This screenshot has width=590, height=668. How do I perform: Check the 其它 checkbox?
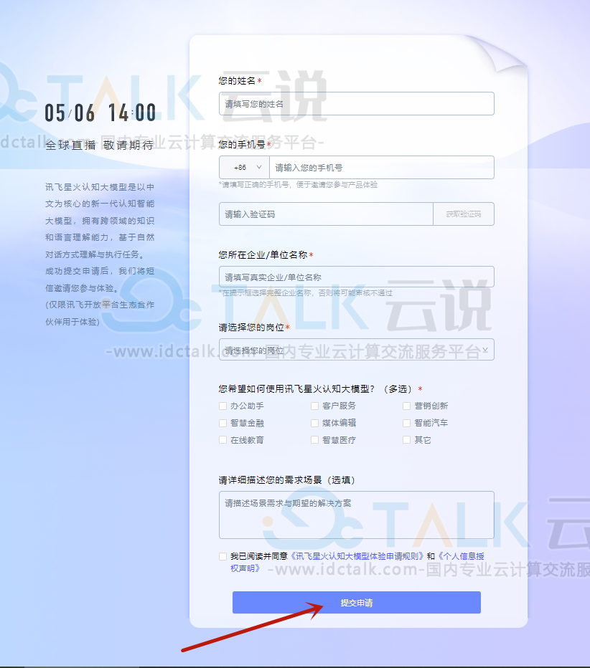click(x=406, y=439)
